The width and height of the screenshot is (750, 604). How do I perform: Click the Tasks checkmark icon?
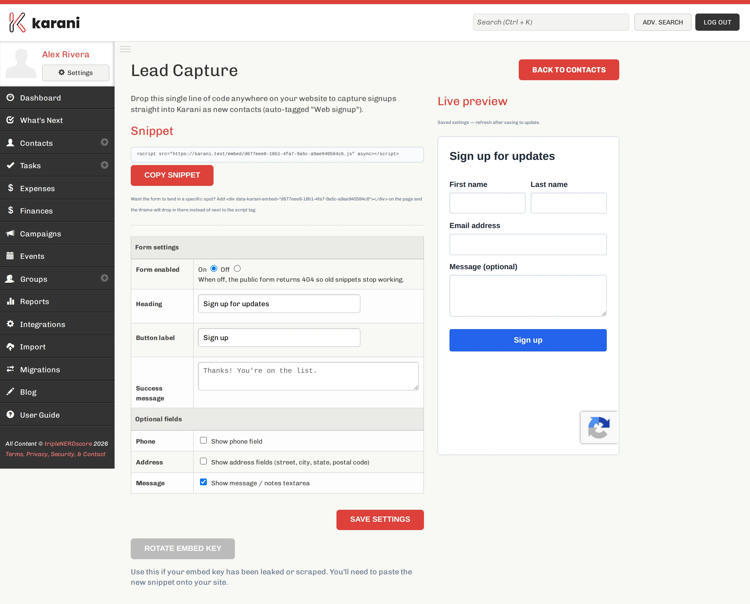[10, 165]
